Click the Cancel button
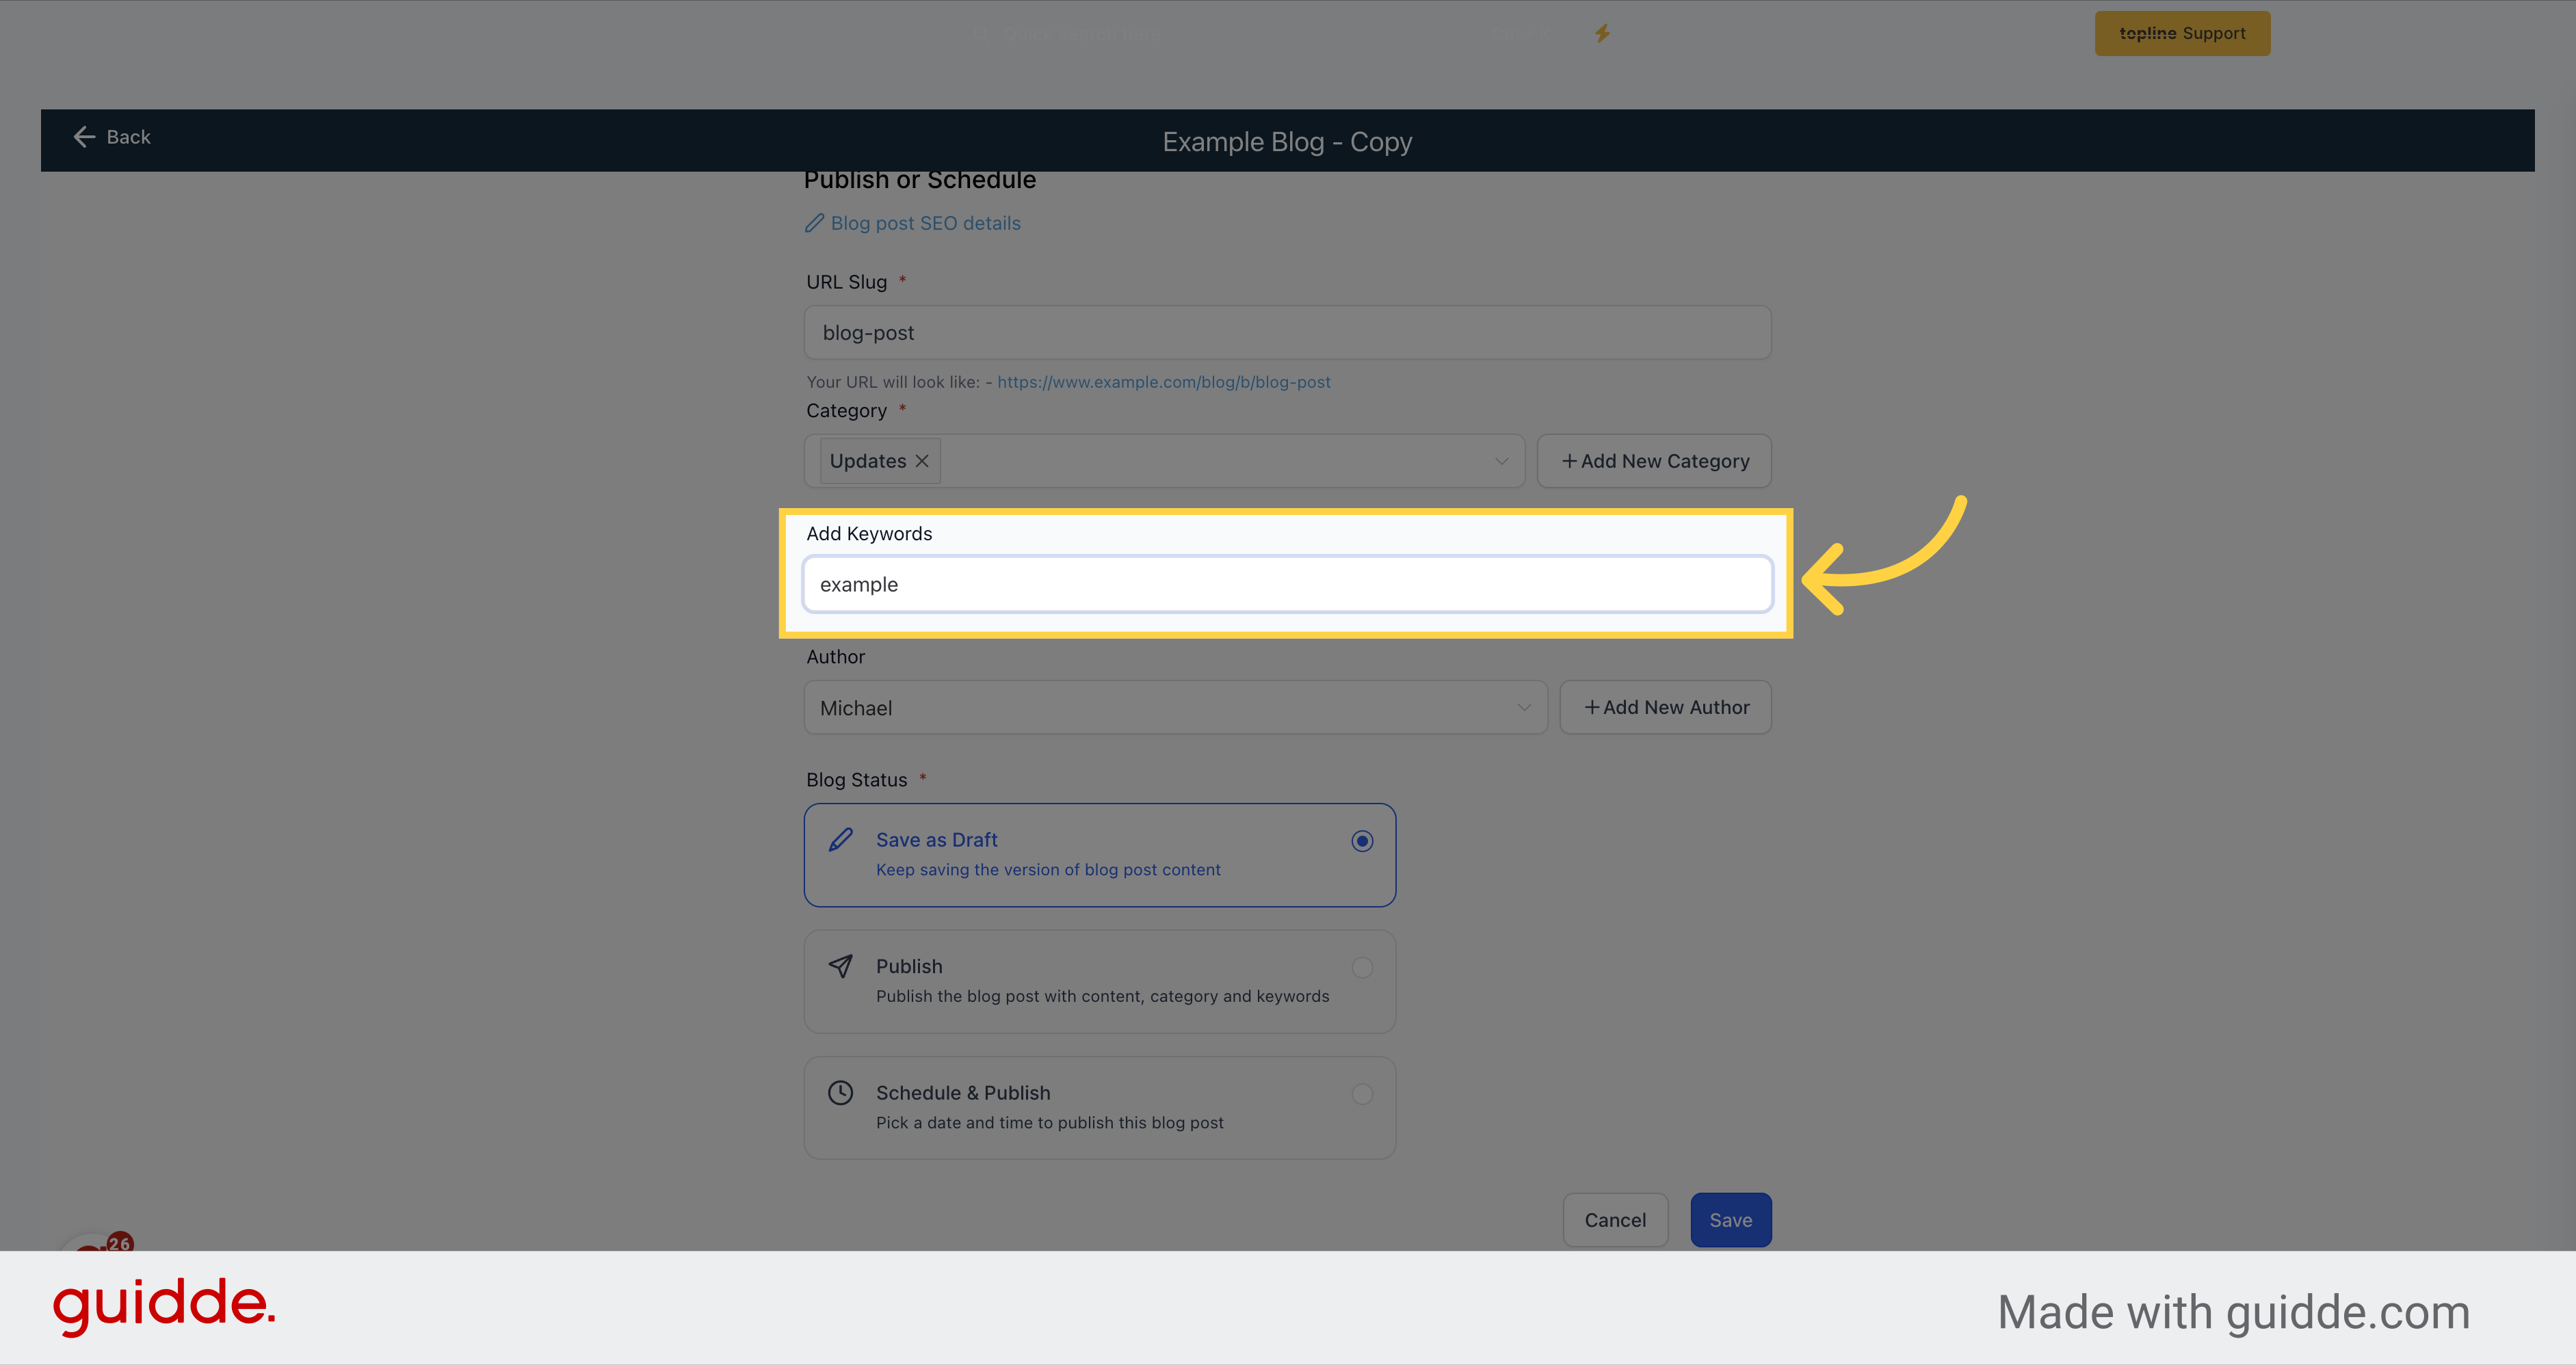This screenshot has height=1365, width=2576. [1614, 1219]
